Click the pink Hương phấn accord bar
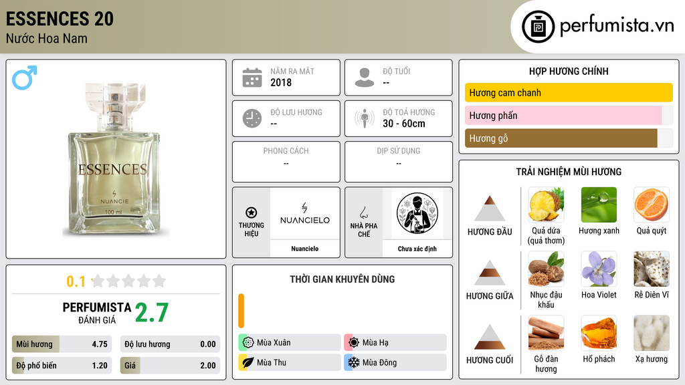This screenshot has width=685, height=385. 569,115
